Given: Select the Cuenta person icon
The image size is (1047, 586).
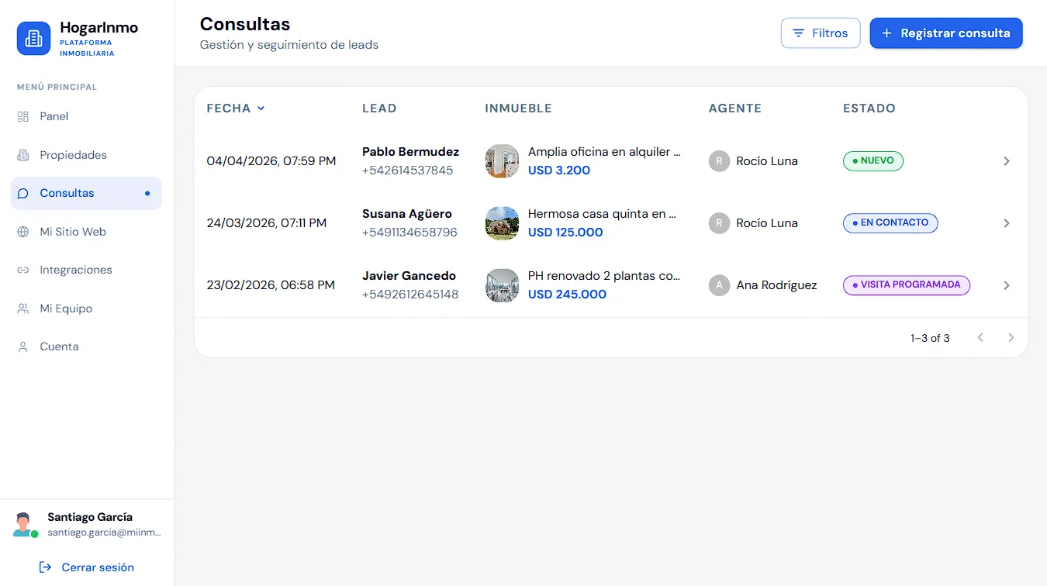Looking at the screenshot, I should [23, 346].
